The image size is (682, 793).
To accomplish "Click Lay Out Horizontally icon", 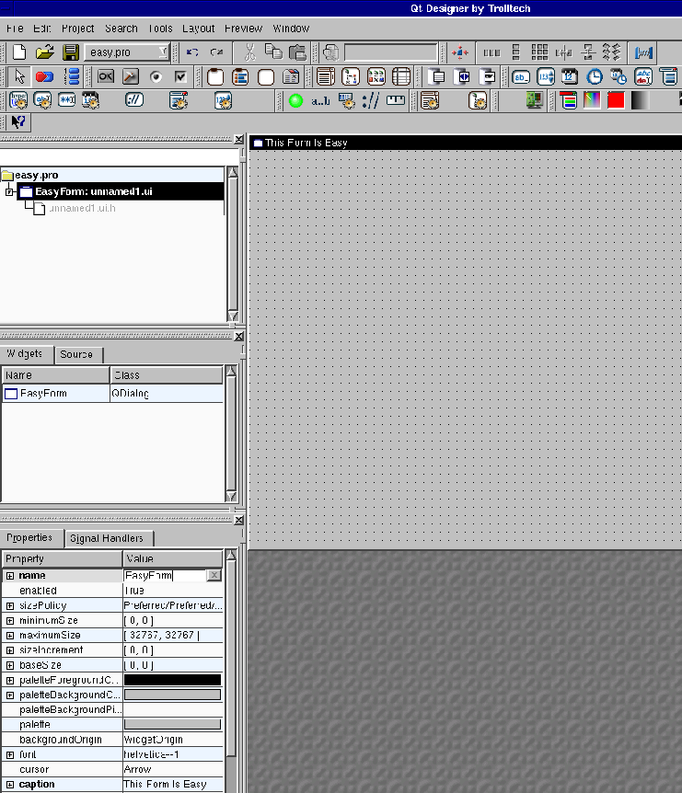I will coord(491,52).
